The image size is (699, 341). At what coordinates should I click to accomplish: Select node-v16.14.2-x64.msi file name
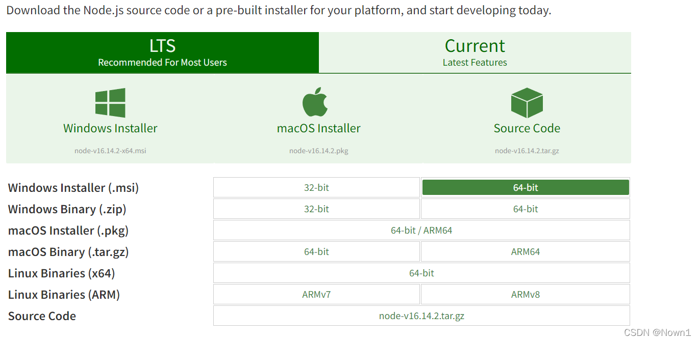coord(110,151)
